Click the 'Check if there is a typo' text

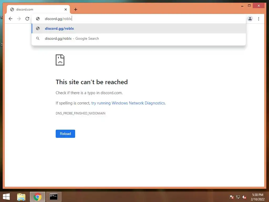point(89,93)
